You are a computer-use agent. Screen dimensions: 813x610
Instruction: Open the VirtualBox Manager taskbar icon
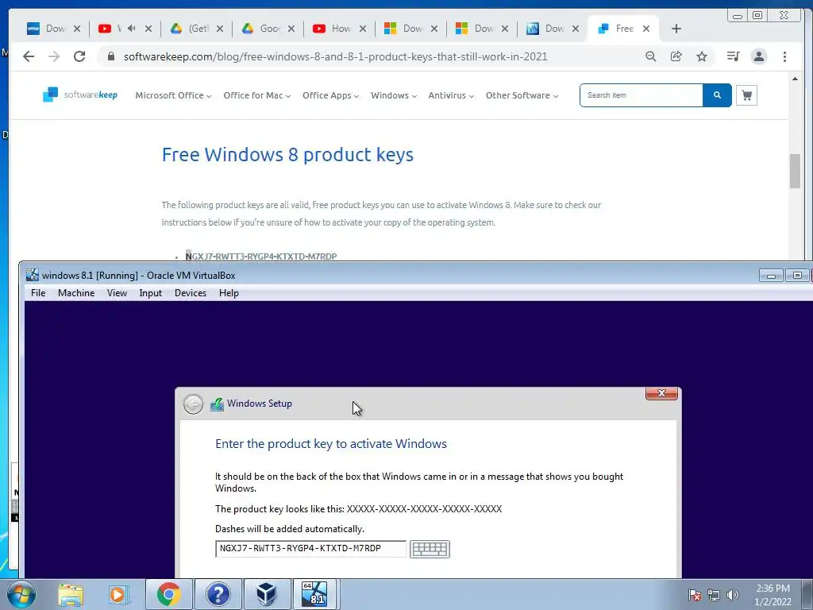[x=267, y=594]
